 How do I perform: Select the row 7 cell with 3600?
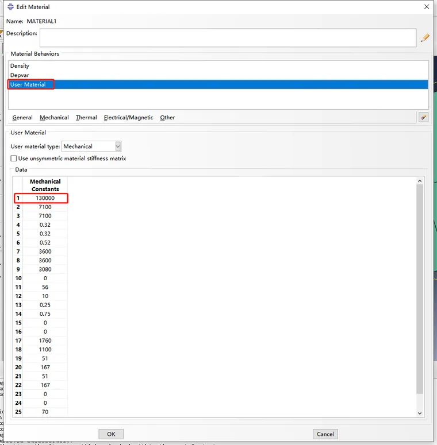pyautogui.click(x=45, y=251)
